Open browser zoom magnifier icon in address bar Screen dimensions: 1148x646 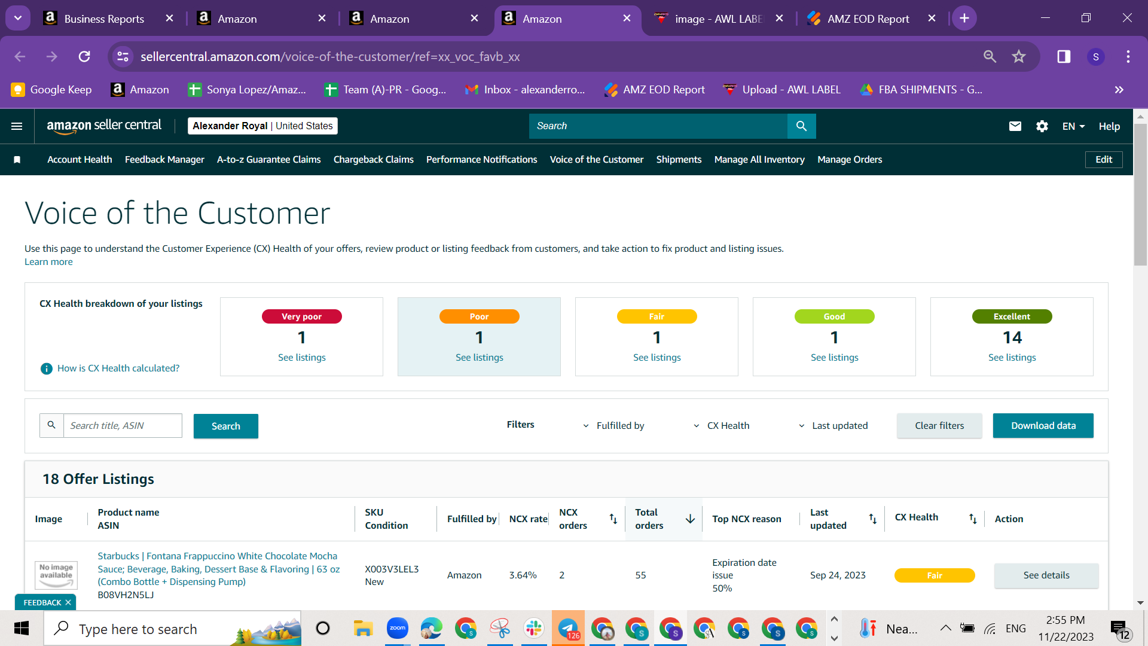pos(990,57)
